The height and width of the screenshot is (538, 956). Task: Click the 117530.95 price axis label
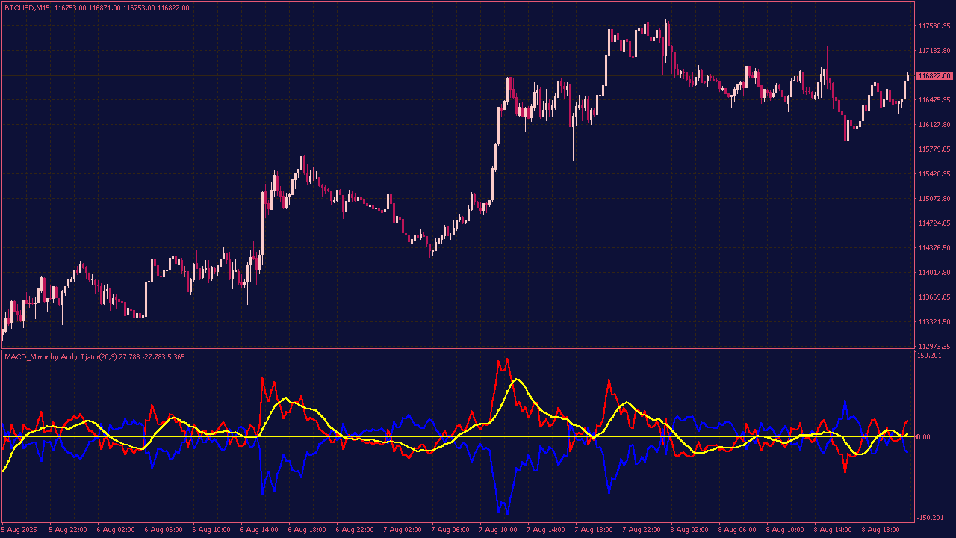coord(934,26)
